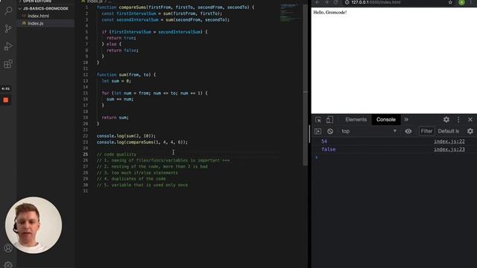This screenshot has height=268, width=477.
Task: Toggle the live expression eye icon
Action: pyautogui.click(x=408, y=131)
